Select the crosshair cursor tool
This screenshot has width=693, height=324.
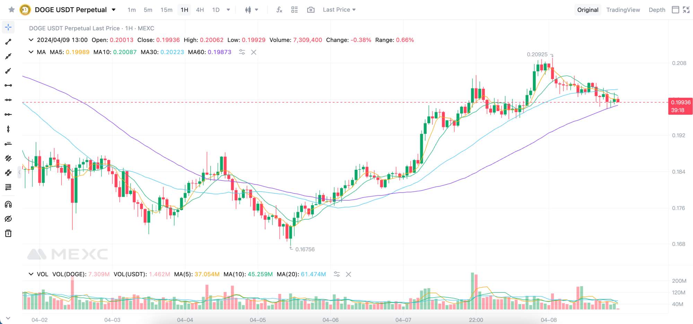pos(8,27)
